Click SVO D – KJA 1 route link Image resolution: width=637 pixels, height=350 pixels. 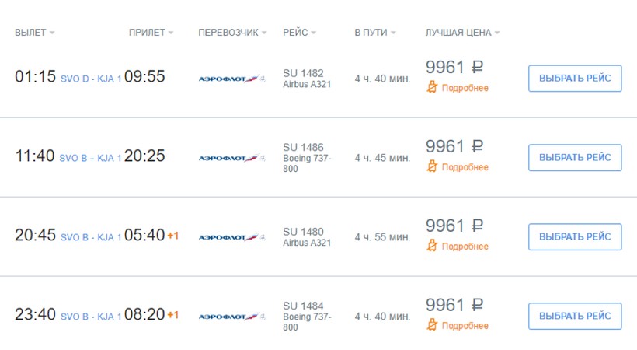(90, 79)
